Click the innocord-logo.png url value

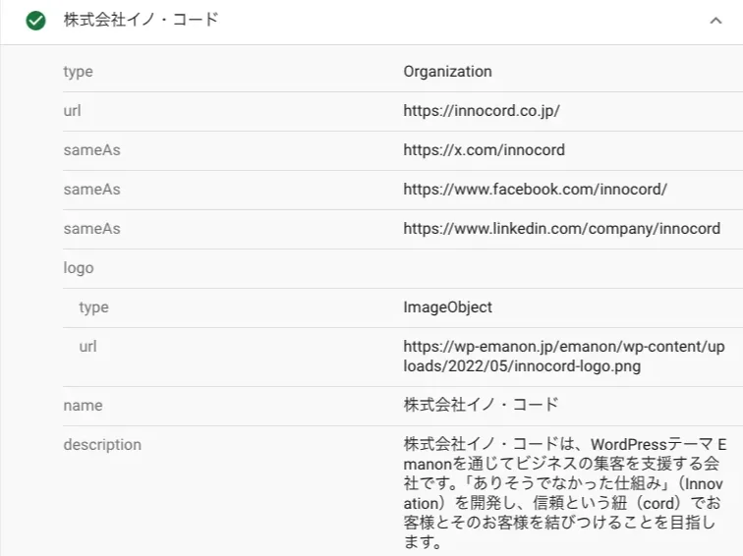pyautogui.click(x=564, y=357)
